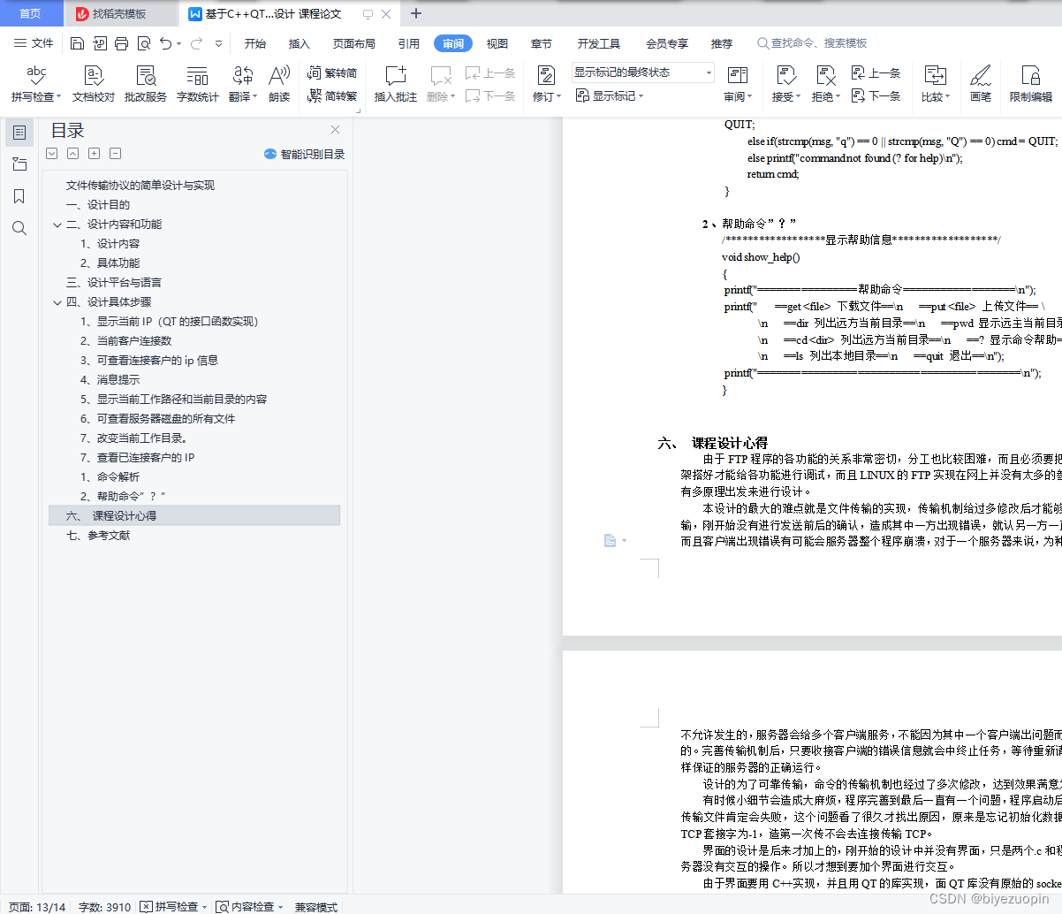The image size is (1062, 914).
Task: Toggle the 繁转简 traditional-to-simplified conversion
Action: [x=333, y=72]
